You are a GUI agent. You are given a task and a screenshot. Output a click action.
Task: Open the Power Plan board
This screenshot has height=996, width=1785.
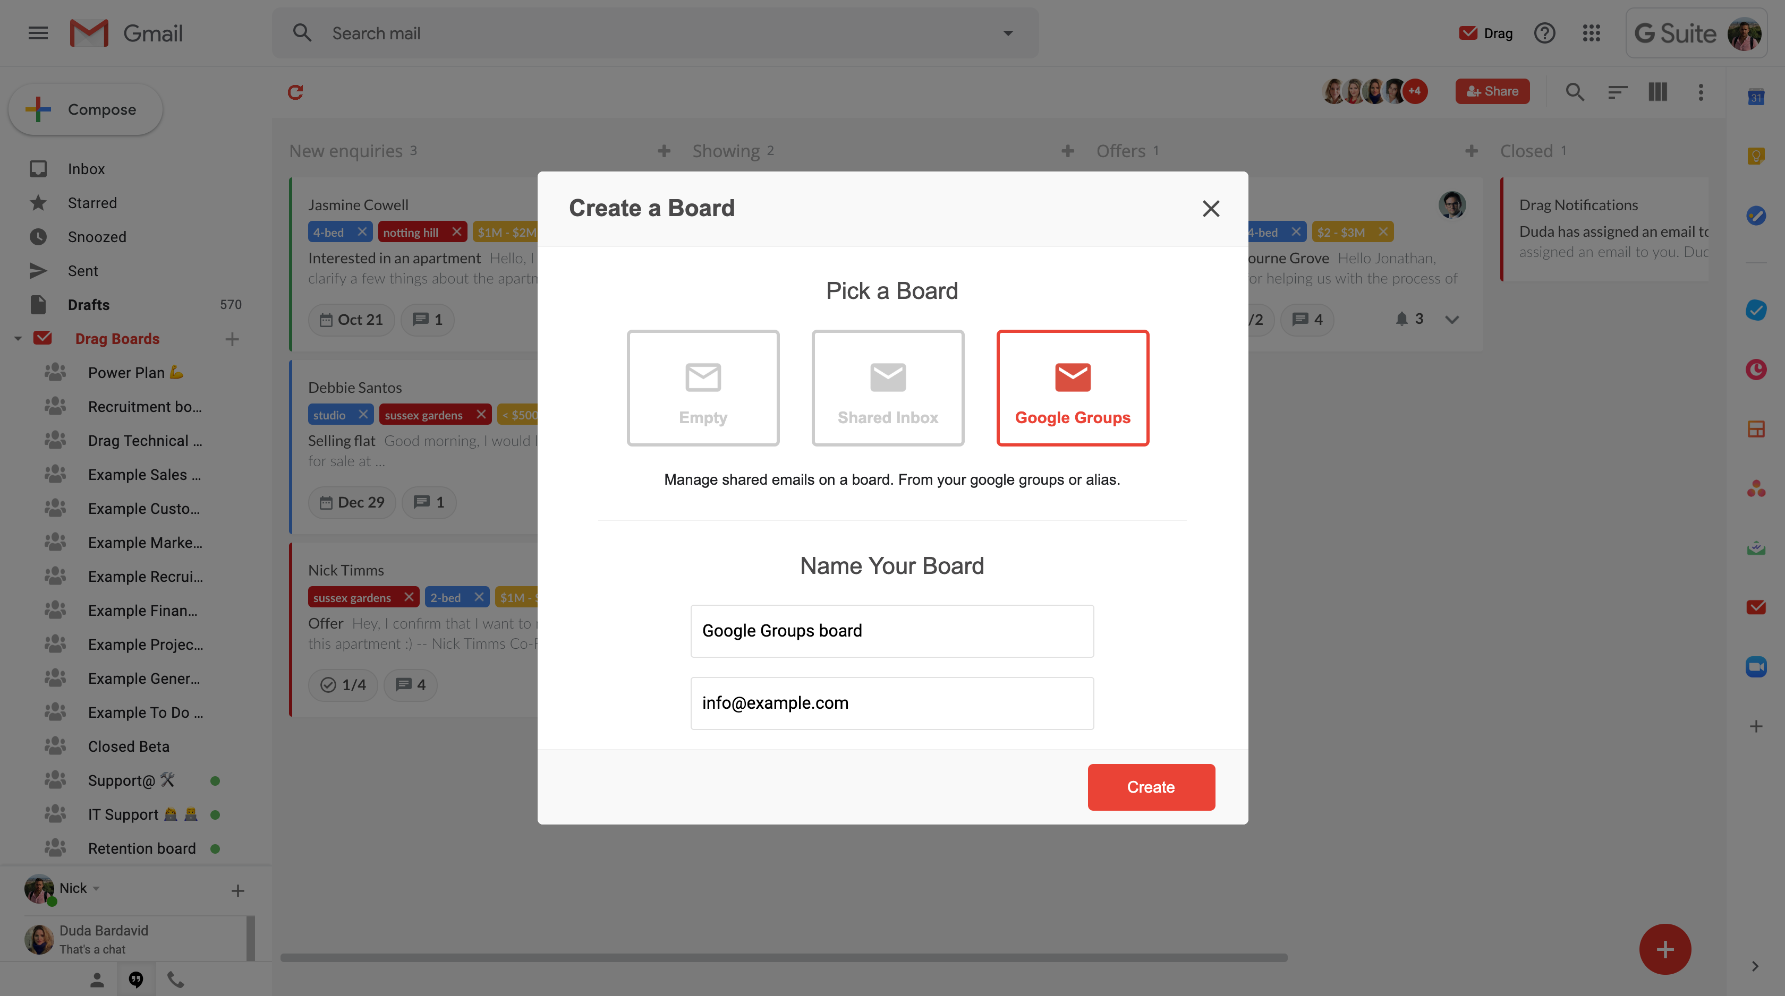point(136,373)
